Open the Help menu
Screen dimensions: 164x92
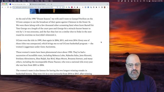click(52, 1)
